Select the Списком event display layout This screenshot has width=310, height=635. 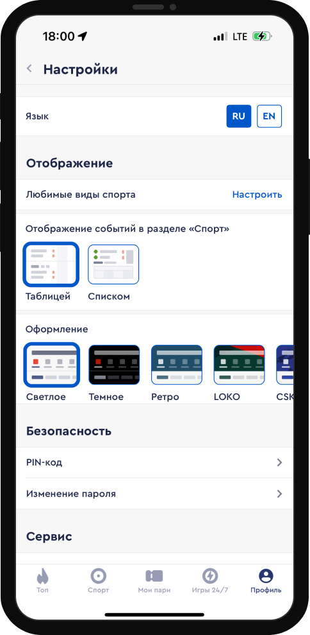(113, 264)
